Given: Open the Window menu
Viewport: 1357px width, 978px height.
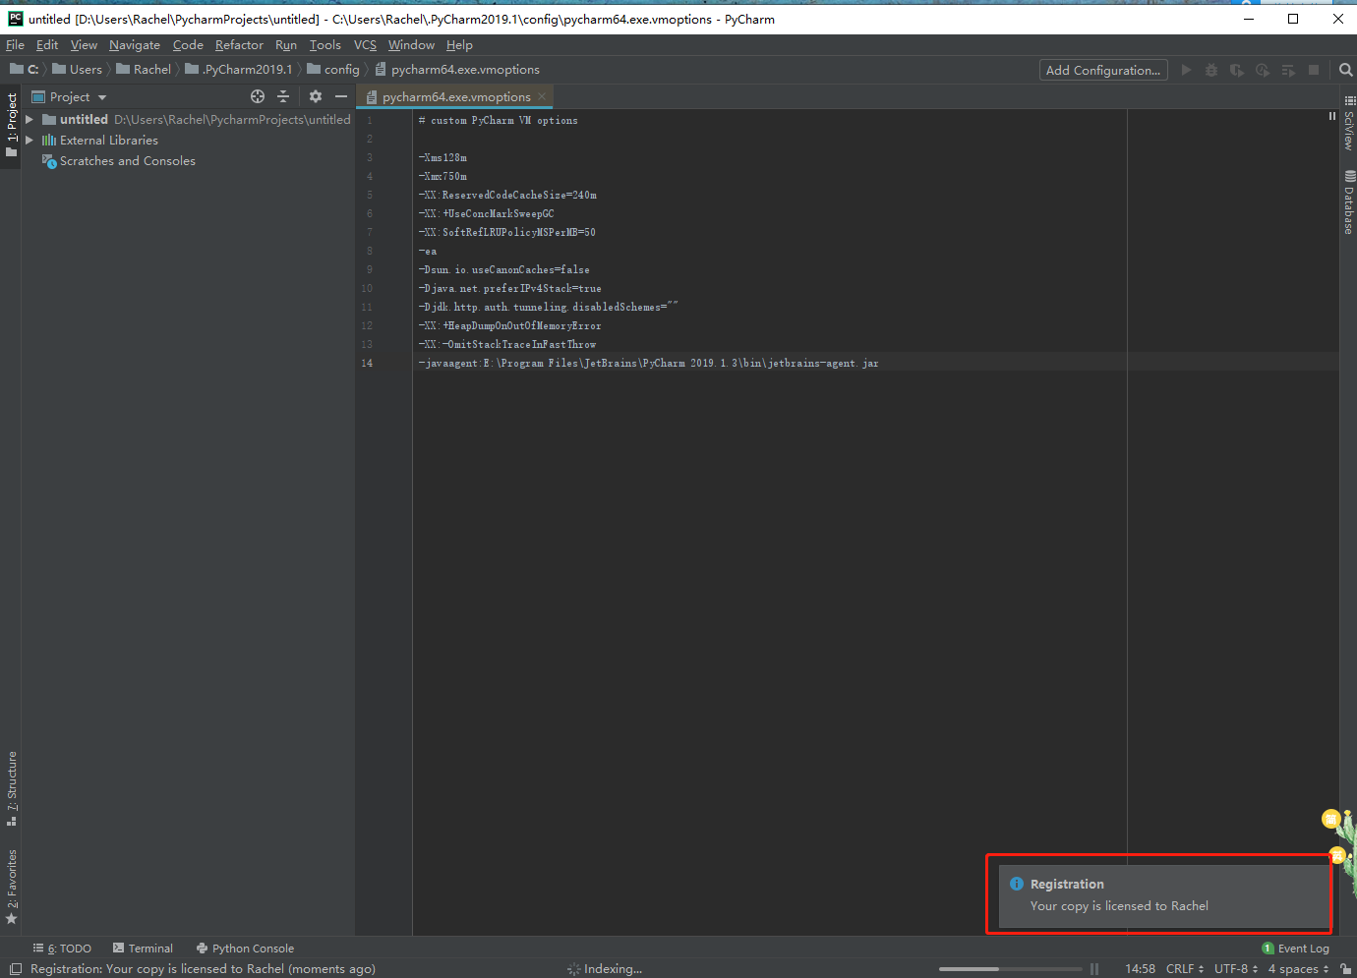Looking at the screenshot, I should [411, 45].
